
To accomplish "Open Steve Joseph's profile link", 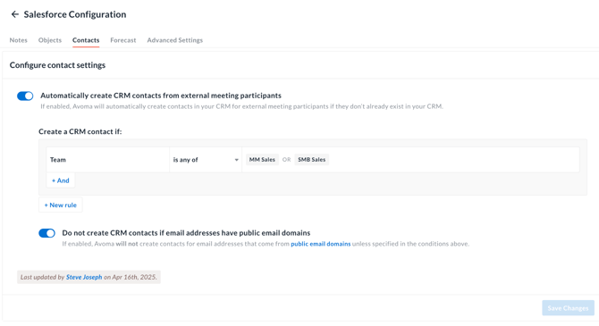I will (x=84, y=277).
